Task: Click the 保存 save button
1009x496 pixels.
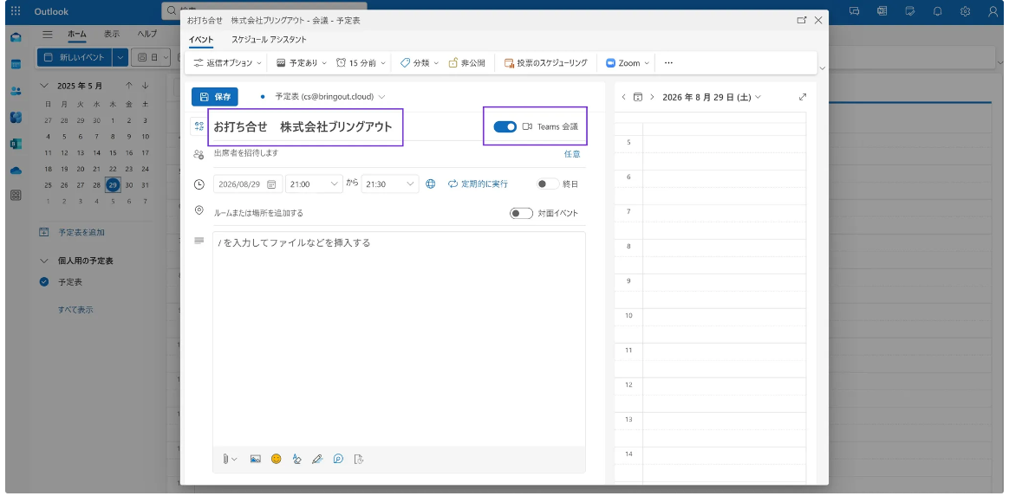Action: (215, 97)
